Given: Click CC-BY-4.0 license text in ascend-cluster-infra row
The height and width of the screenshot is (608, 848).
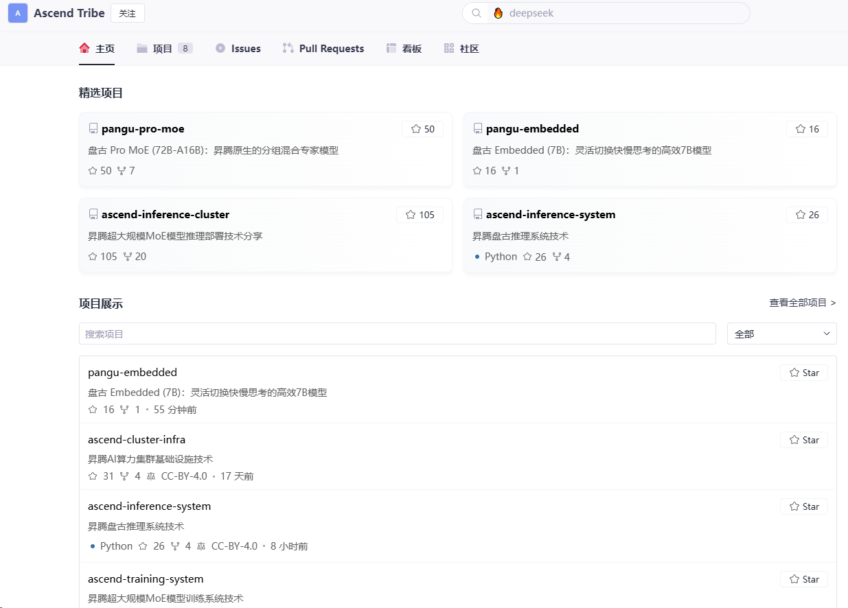Looking at the screenshot, I should pos(184,476).
